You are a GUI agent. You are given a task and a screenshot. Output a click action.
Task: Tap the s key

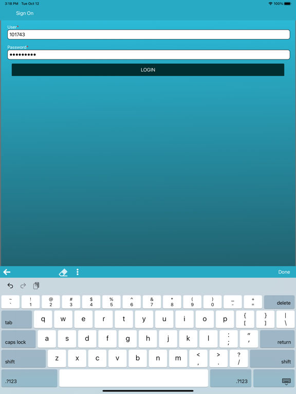tap(67, 339)
